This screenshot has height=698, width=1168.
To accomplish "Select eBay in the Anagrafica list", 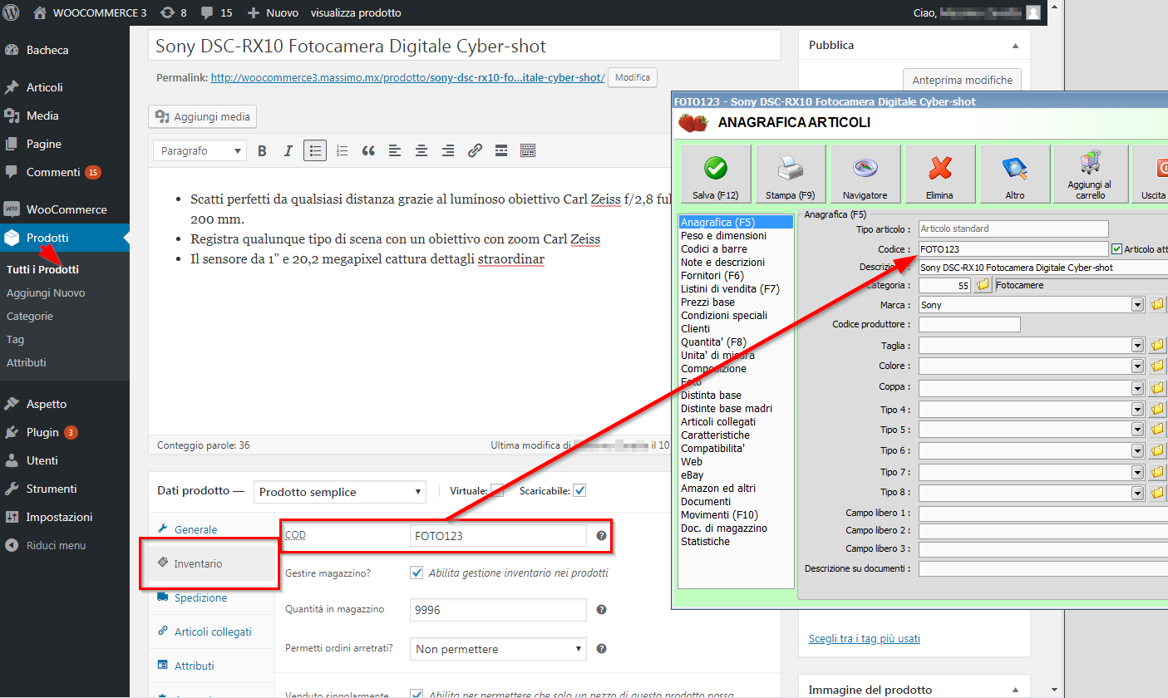I will 692,474.
